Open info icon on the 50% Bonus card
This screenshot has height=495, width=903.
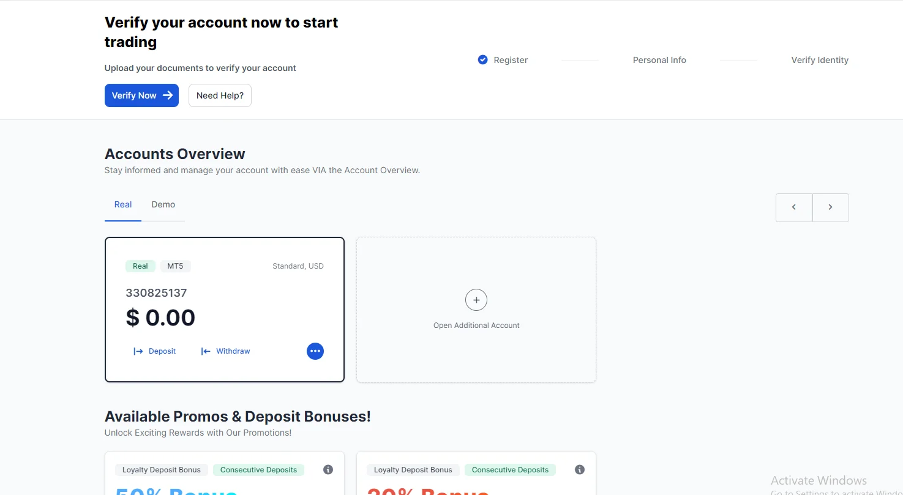tap(328, 470)
